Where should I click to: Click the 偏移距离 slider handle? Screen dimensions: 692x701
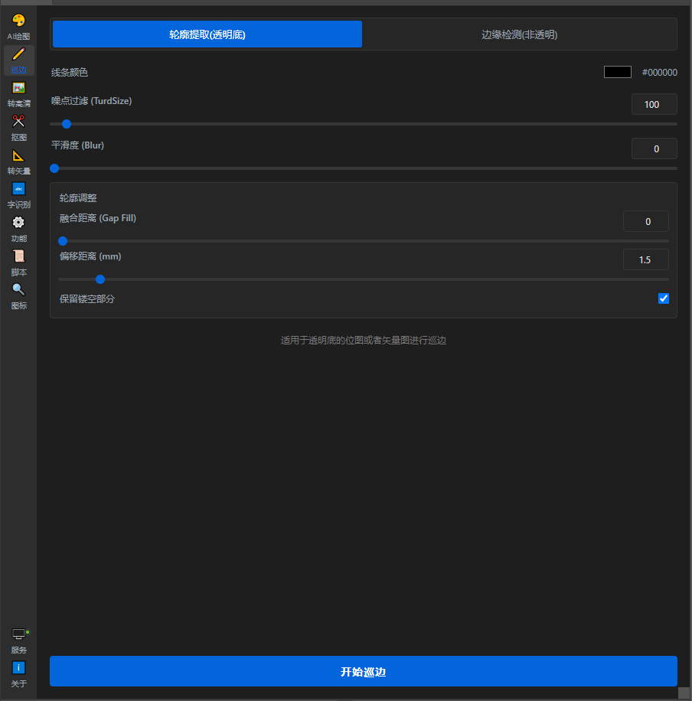pyautogui.click(x=100, y=279)
